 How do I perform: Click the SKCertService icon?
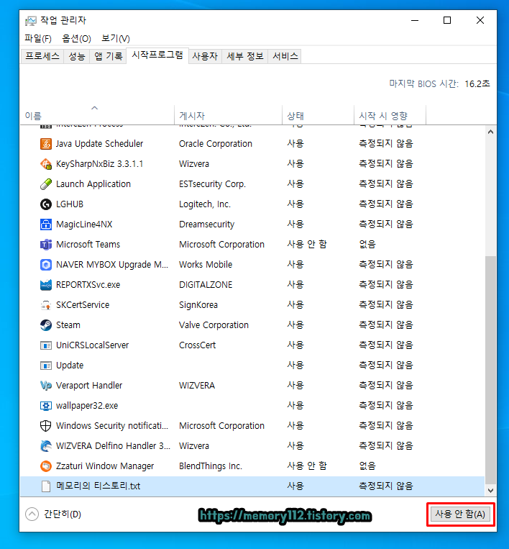pos(46,305)
